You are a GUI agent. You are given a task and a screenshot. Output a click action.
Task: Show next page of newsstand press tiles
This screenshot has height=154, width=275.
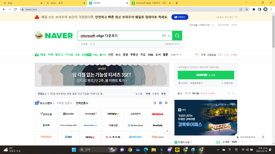[168, 131]
